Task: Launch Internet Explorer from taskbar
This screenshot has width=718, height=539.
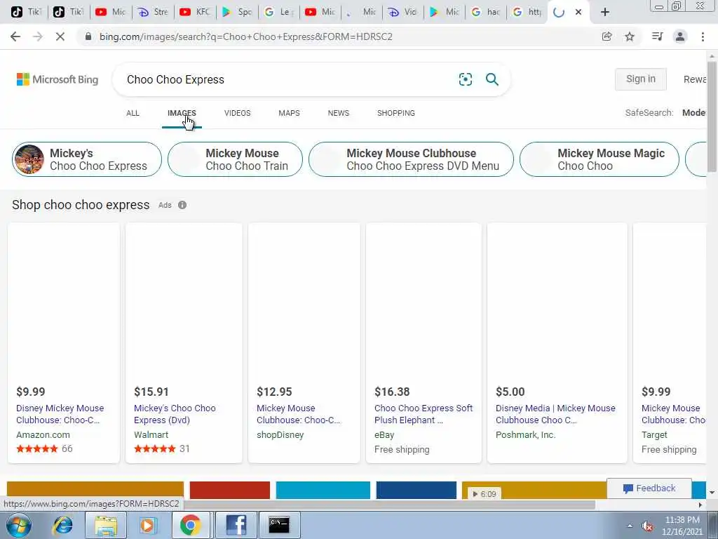Action: [x=62, y=525]
